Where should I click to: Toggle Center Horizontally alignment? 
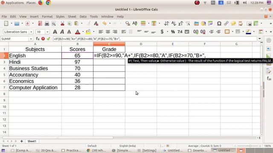[x=108, y=32]
